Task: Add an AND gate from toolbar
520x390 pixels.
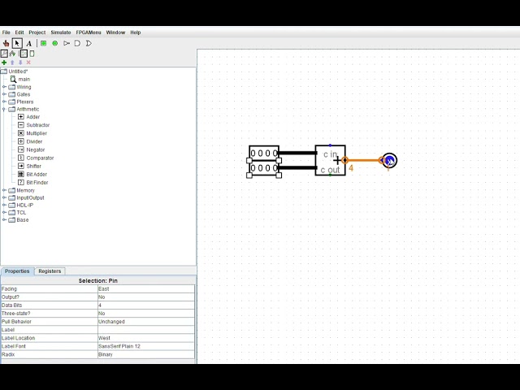Action: click(78, 43)
